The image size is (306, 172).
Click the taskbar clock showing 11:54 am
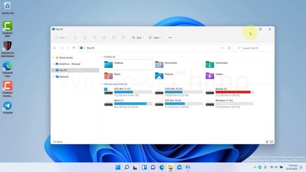291,167
